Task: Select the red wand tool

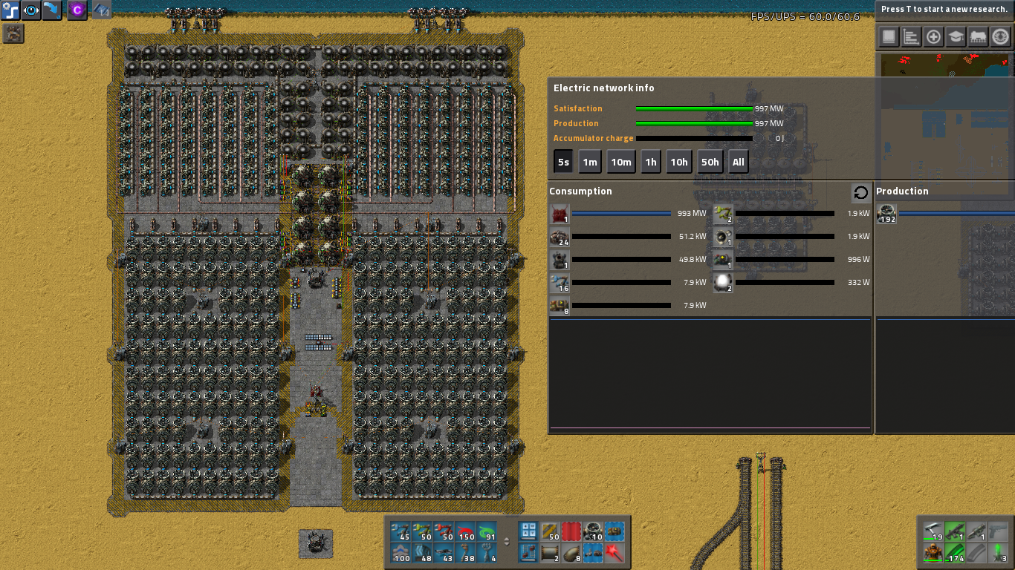Action: click(x=614, y=553)
